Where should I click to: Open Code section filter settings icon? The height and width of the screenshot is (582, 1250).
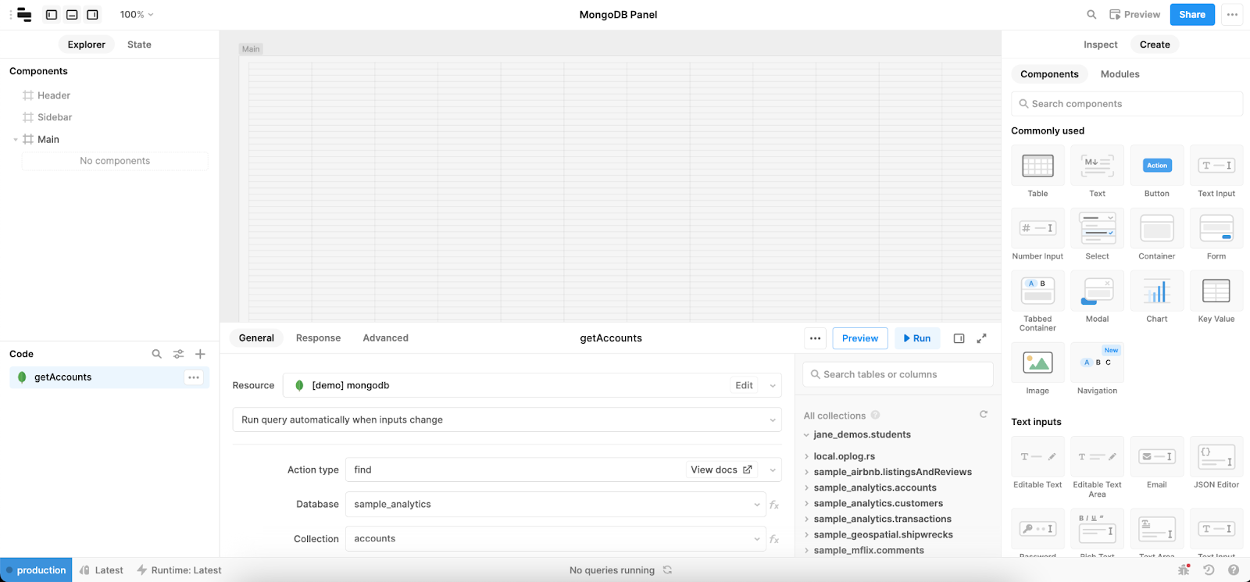(x=178, y=354)
